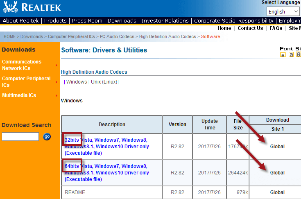Click High Definition Audio Codecs heading
The height and width of the screenshot is (199, 301).
pyautogui.click(x=94, y=72)
